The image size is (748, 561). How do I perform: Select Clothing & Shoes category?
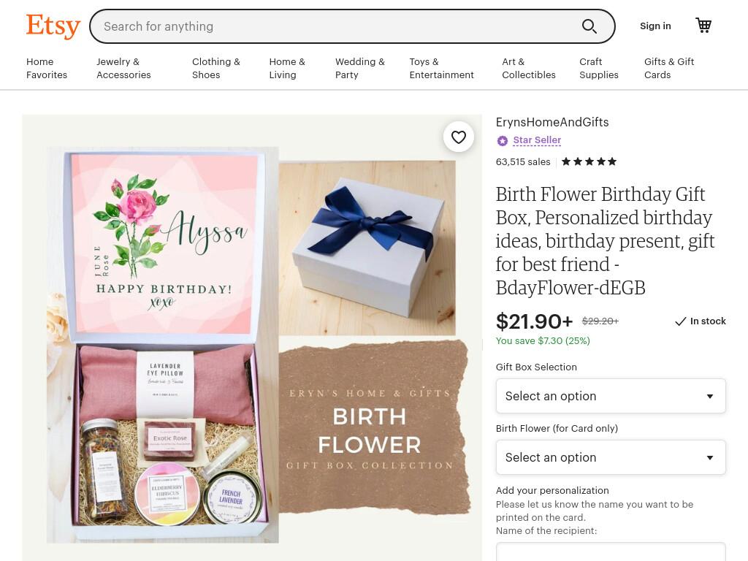(x=216, y=68)
